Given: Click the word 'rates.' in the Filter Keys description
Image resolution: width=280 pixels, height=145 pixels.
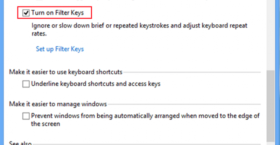Looking at the screenshot, I should click(39, 34).
